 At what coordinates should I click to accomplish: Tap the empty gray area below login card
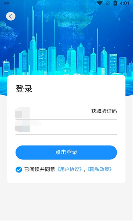66,202
